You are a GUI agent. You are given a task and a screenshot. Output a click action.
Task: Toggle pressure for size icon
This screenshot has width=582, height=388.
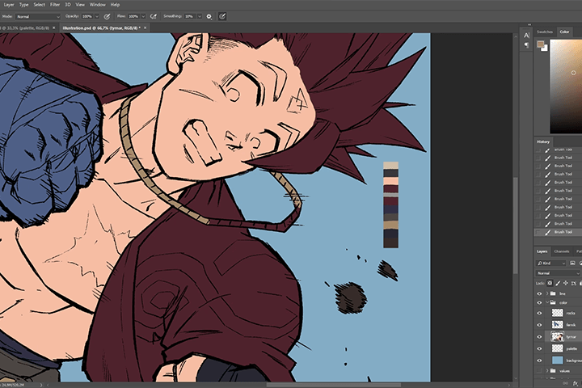(222, 16)
